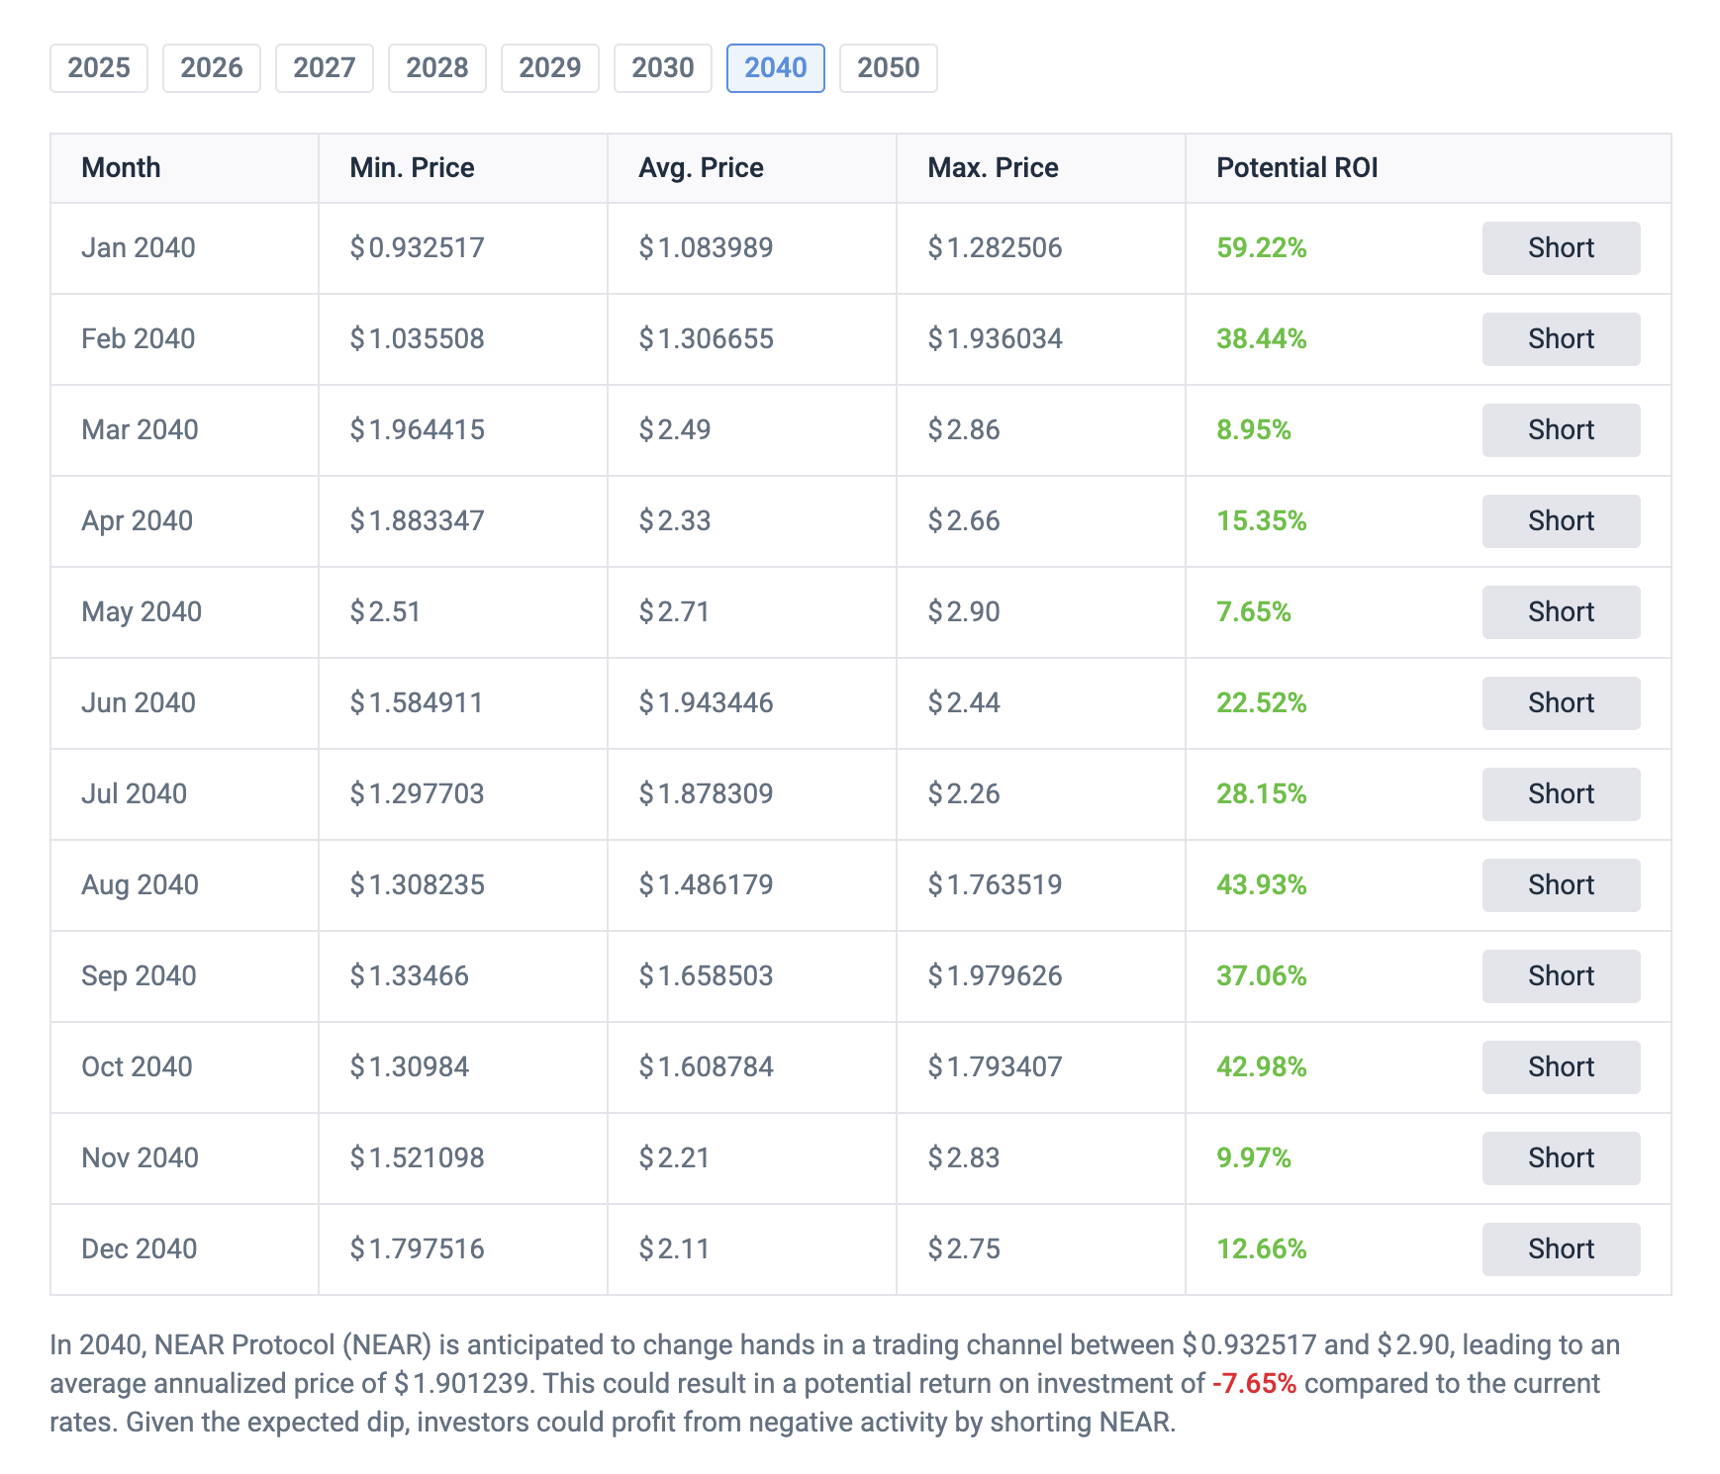The width and height of the screenshot is (1720, 1474).
Task: Select the Dec 2040 month cell
Action: click(x=184, y=1249)
